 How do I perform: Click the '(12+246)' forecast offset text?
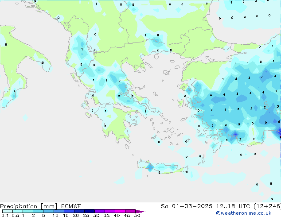(x=267, y=206)
